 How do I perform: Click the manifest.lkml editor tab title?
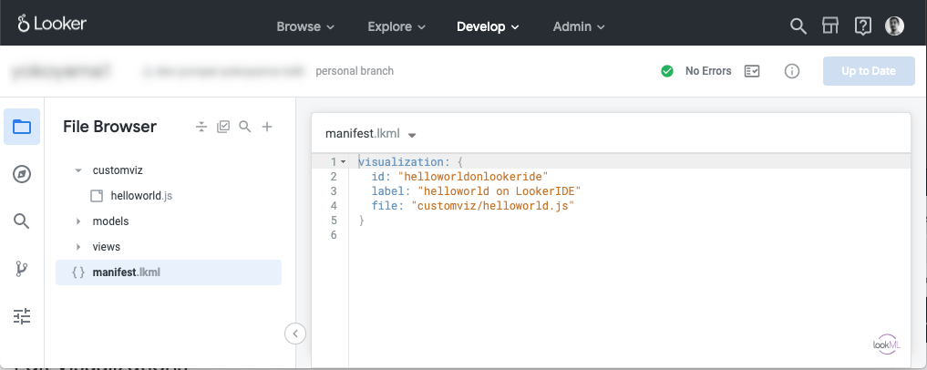(x=363, y=134)
